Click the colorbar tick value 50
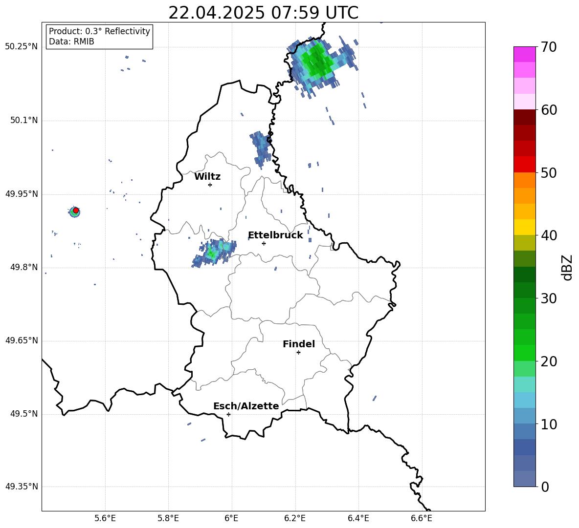This screenshot has width=579, height=528. 549,173
